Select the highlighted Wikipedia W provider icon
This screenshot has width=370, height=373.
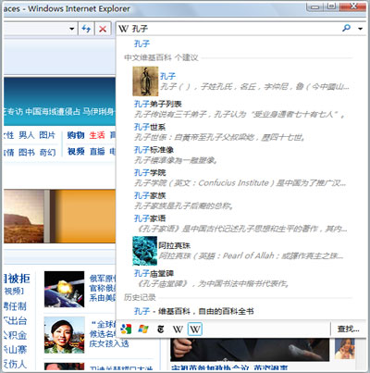[195, 329]
